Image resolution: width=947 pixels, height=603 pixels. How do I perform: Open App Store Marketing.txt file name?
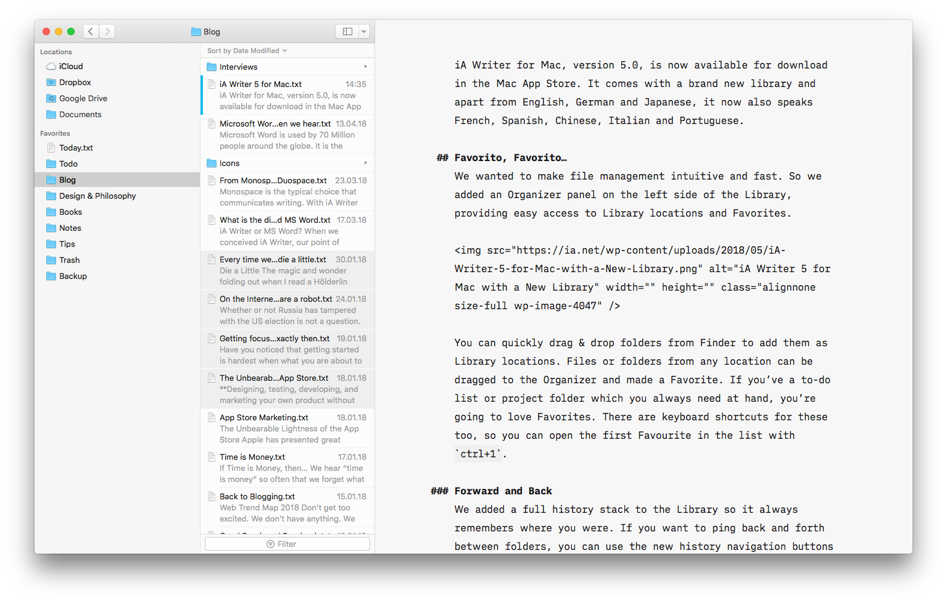click(x=263, y=417)
